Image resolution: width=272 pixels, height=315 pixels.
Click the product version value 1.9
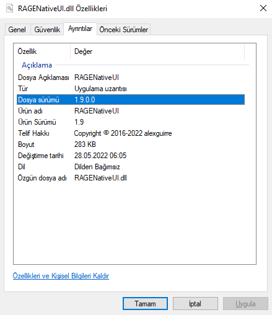click(x=79, y=122)
